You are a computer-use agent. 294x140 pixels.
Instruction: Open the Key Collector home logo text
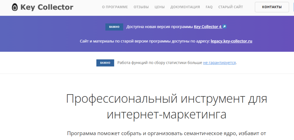click(x=47, y=7)
